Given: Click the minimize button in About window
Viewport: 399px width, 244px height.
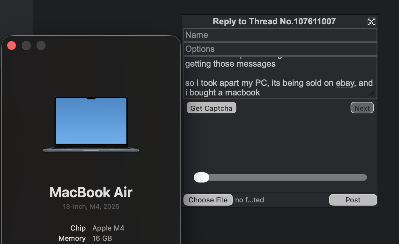Looking at the screenshot, I should 26,45.
